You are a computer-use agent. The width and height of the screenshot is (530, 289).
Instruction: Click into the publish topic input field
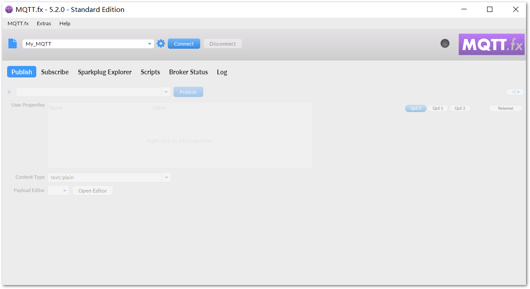tap(89, 92)
